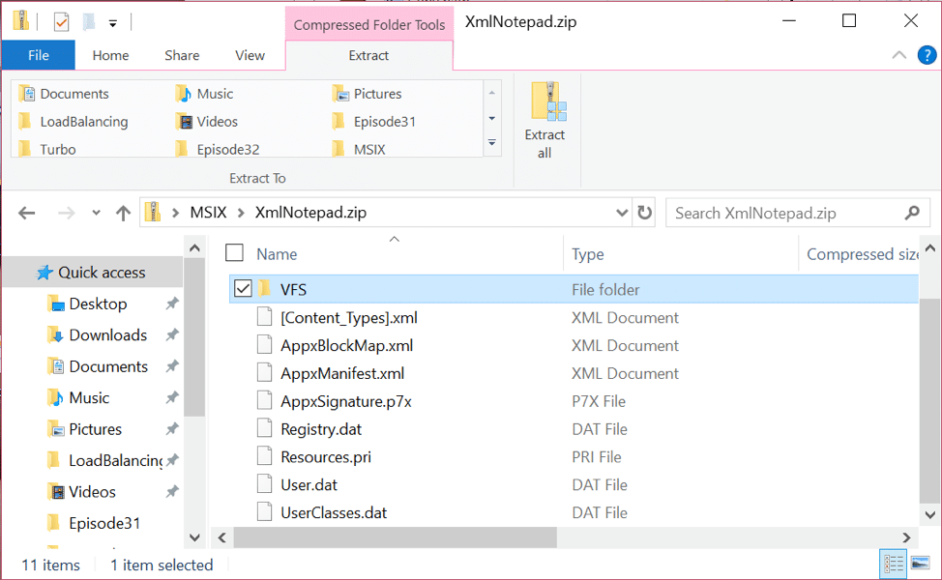Viewport: 942px width, 580px height.
Task: Go forward with the right arrow
Action: click(x=66, y=213)
